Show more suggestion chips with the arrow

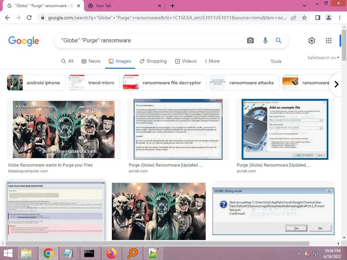(336, 84)
